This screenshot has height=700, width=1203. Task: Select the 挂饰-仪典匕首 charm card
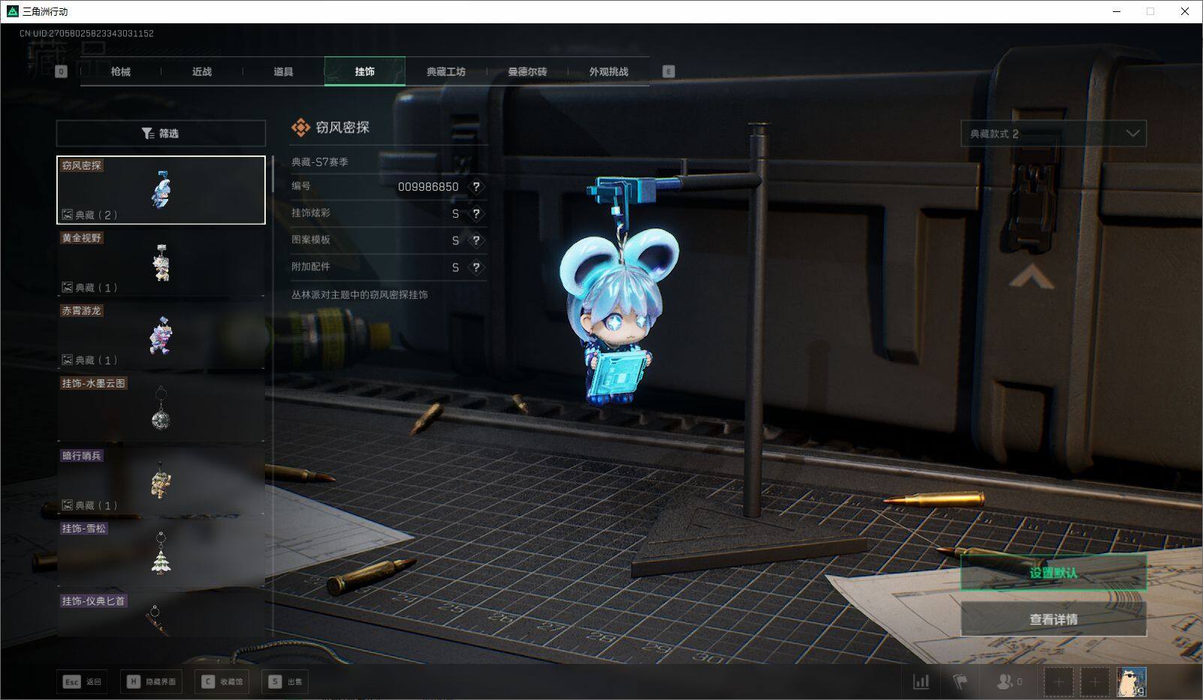pos(161,615)
